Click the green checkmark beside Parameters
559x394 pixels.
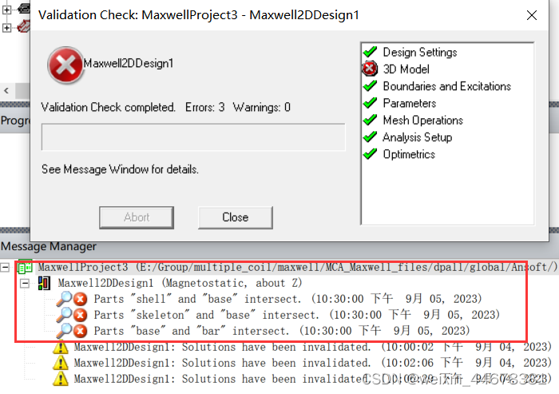370,103
